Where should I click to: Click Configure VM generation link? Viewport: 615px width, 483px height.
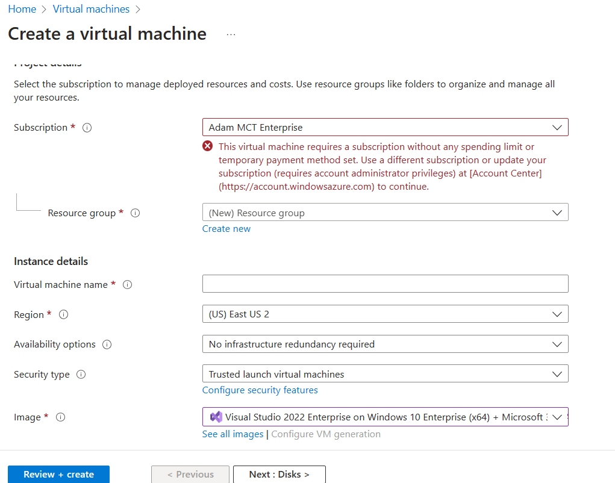326,434
